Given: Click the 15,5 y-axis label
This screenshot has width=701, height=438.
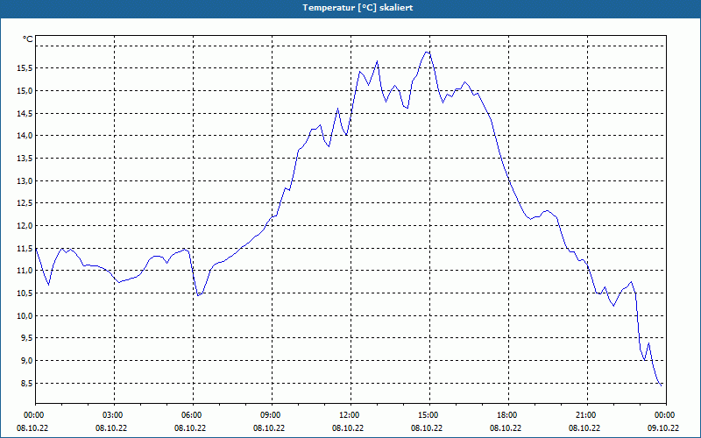Looking at the screenshot, I should coord(25,68).
